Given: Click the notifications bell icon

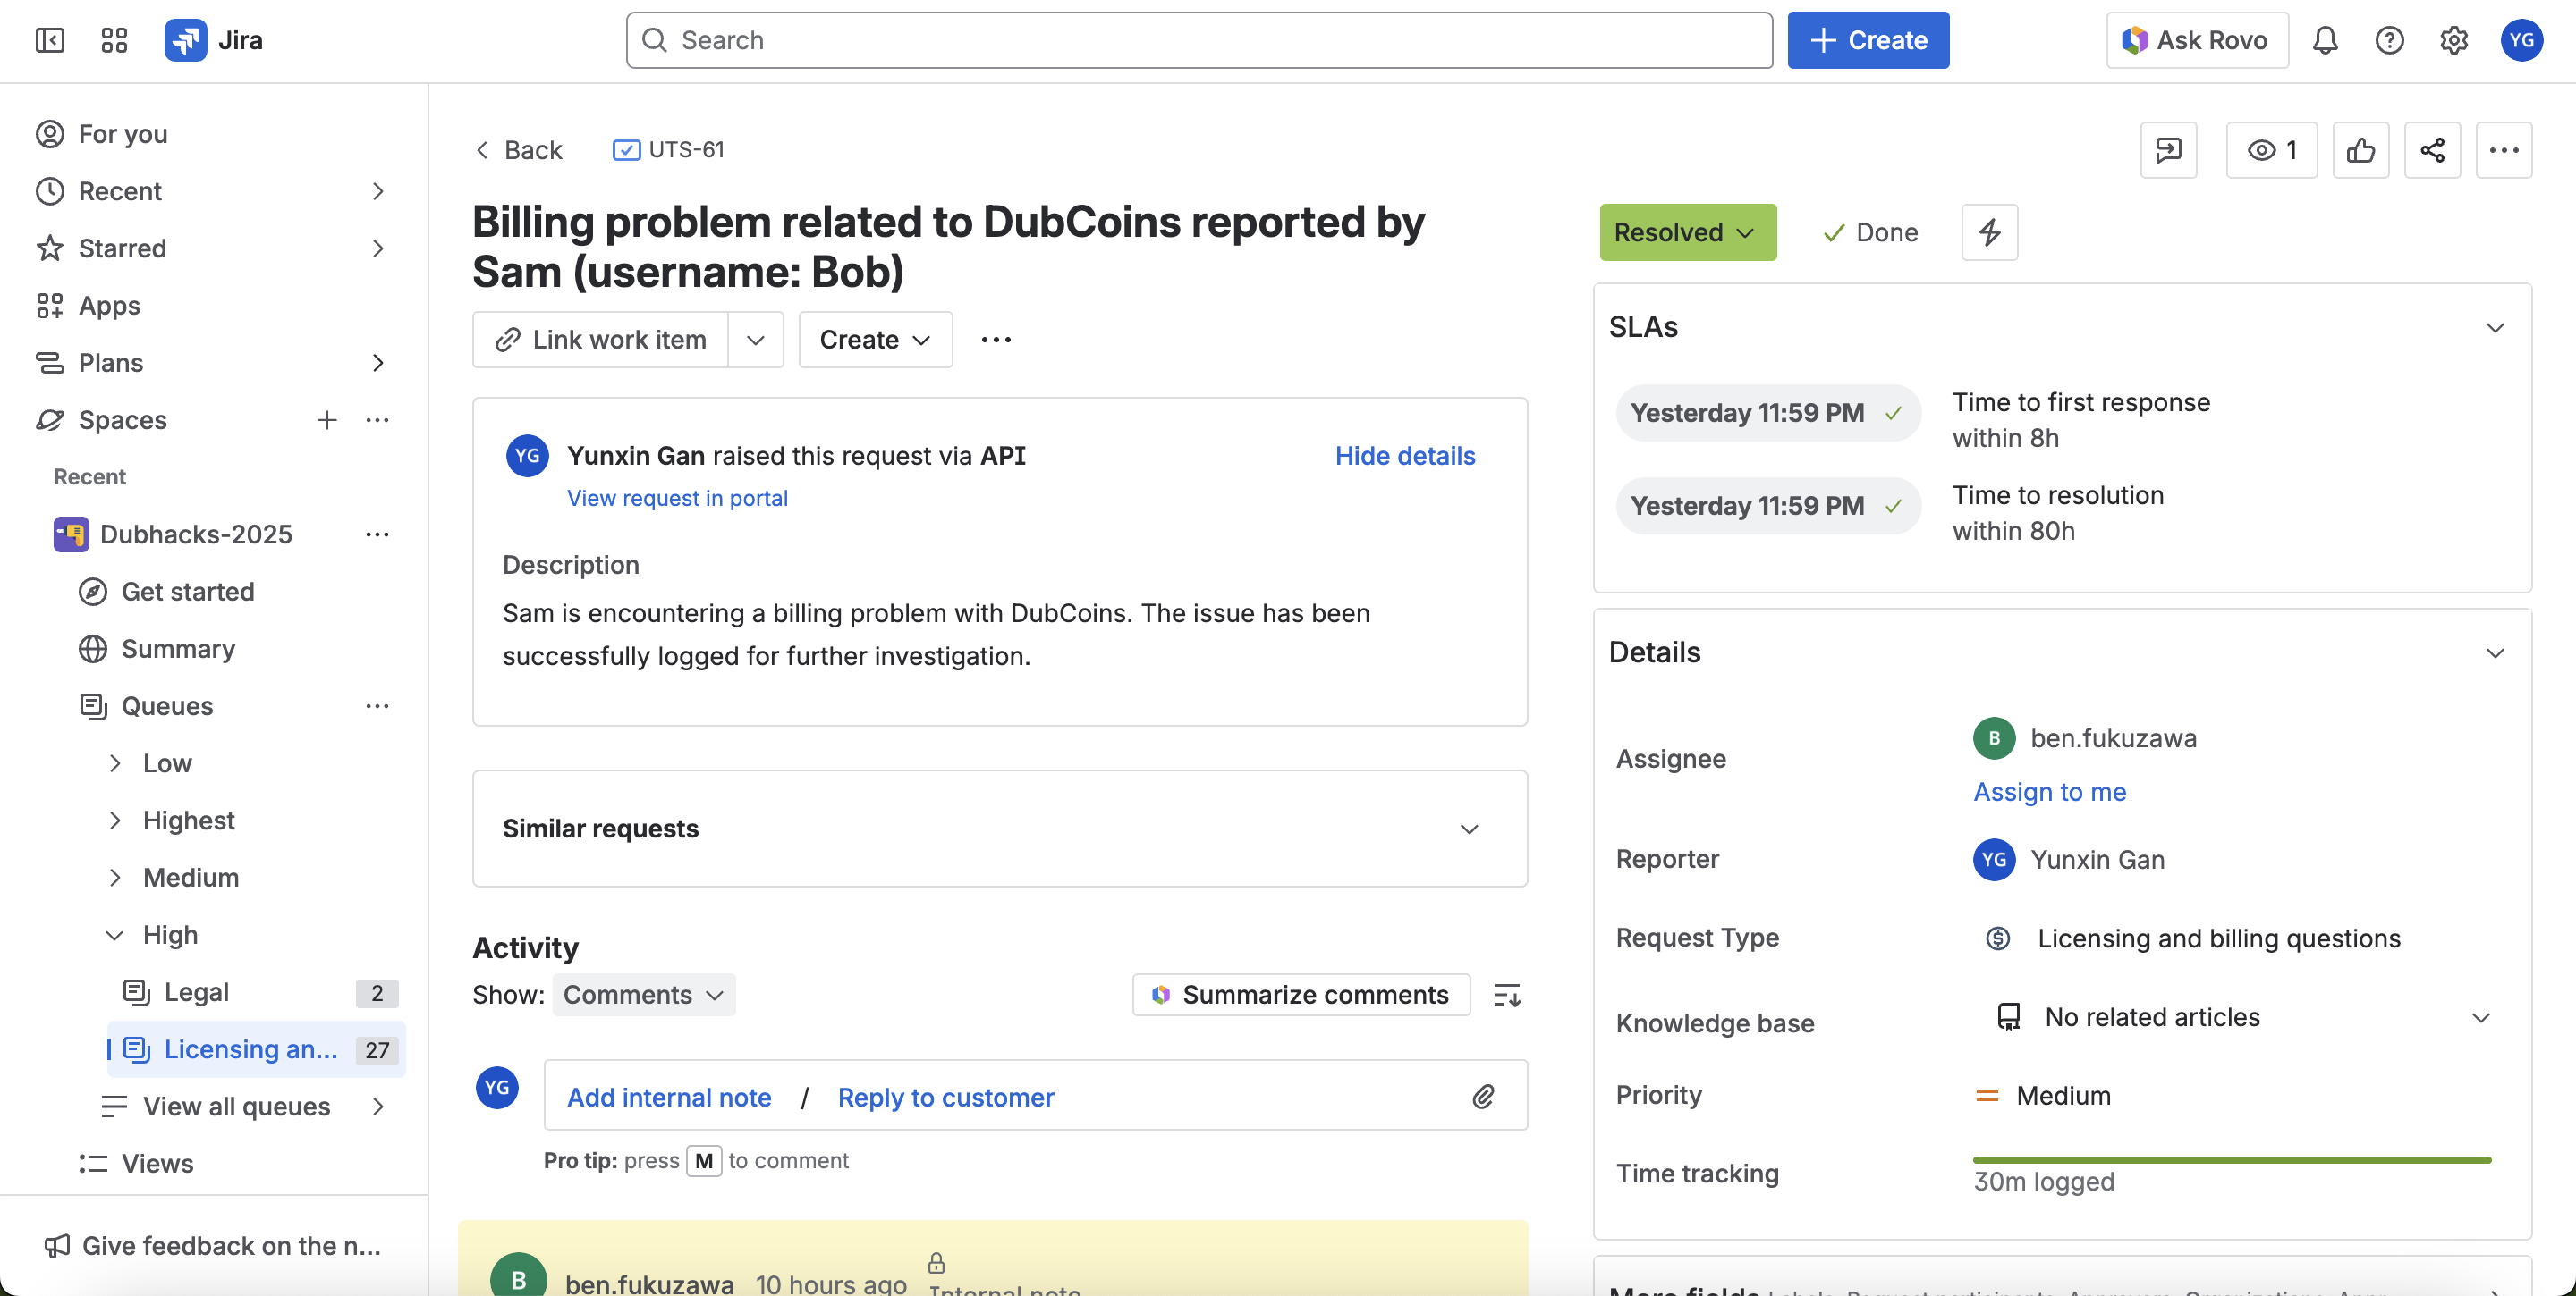Looking at the screenshot, I should pyautogui.click(x=2324, y=40).
